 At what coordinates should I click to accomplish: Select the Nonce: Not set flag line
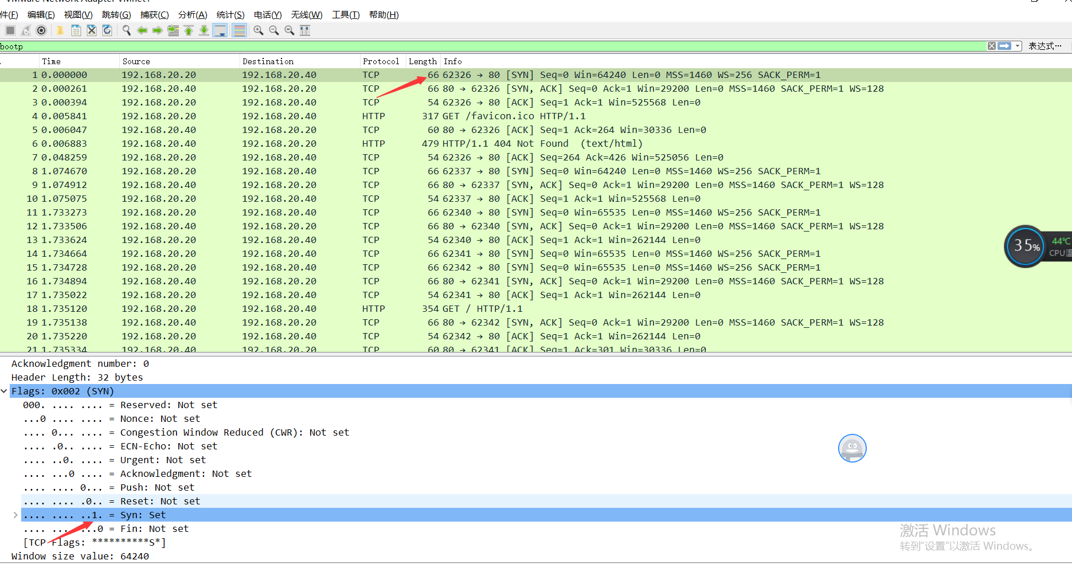coord(111,418)
